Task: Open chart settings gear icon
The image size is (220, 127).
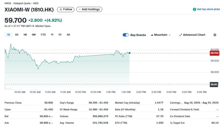Action: [215, 35]
